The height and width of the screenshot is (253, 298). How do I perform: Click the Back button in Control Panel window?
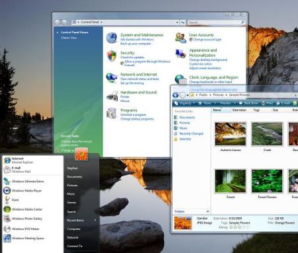coord(57,22)
